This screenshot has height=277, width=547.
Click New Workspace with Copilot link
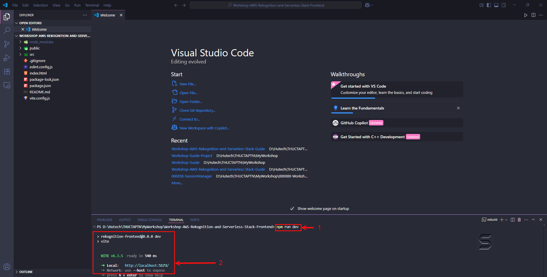coord(204,128)
